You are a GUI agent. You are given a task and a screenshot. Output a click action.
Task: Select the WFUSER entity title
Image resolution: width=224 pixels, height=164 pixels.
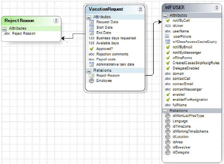pos(175,8)
